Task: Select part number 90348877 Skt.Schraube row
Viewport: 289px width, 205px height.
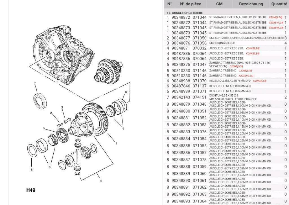Action: 227,38
